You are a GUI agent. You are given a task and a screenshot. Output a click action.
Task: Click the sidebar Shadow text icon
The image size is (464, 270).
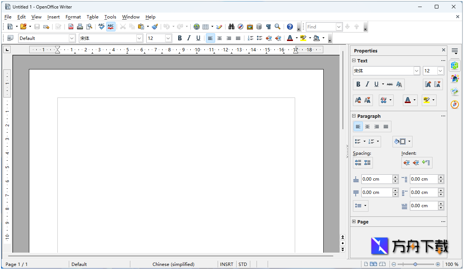pyautogui.click(x=399, y=84)
